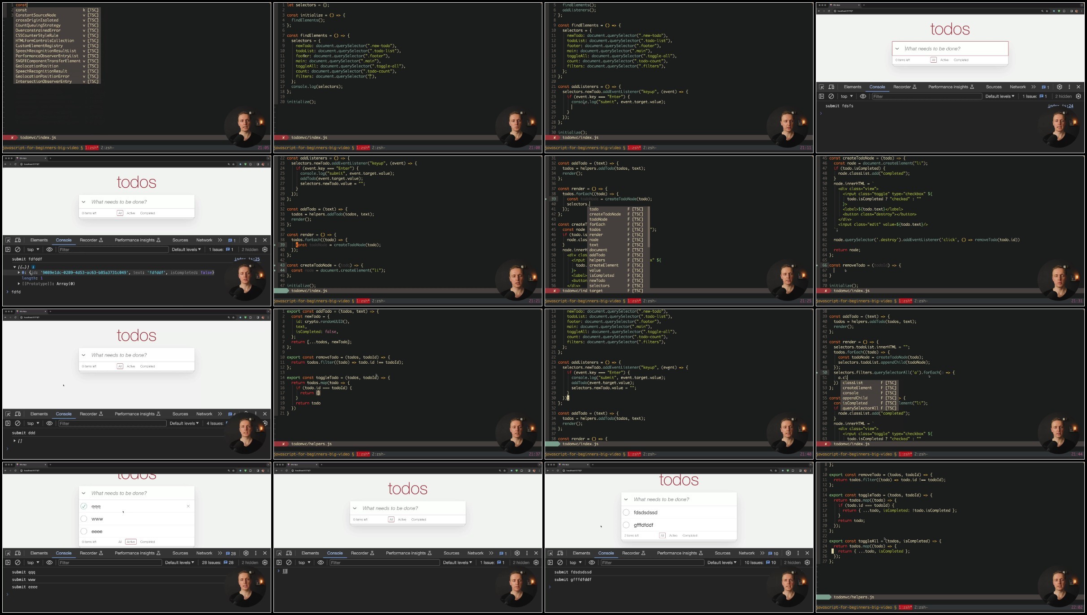Screen dimensions: 1087x615
Task: Create live expression via eye icon in "submit fdfddf" console
Action: [49, 249]
